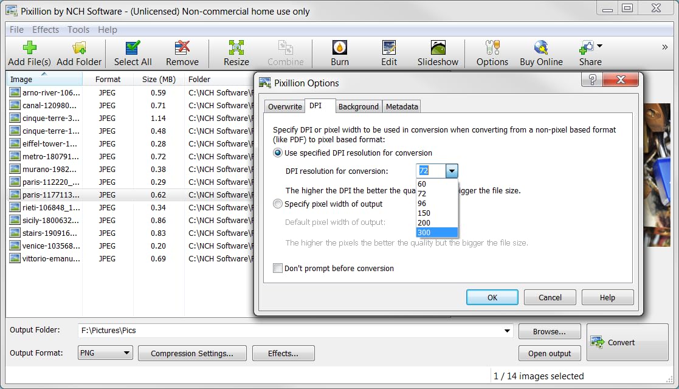
Task: Collapse the DPI resolution combo box arrow
Action: (451, 171)
